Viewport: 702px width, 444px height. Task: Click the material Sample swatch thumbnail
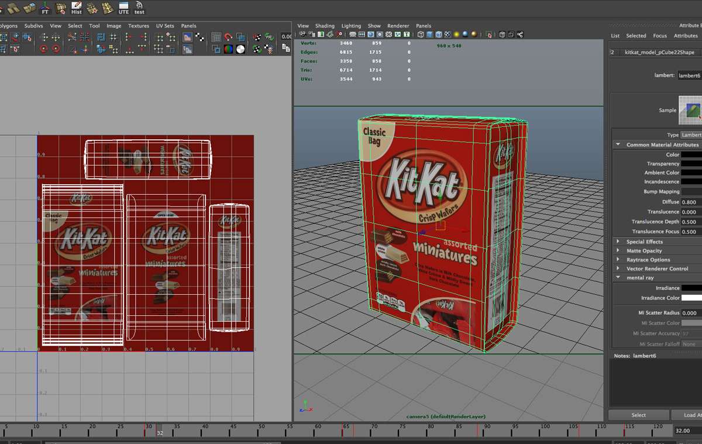(690, 110)
